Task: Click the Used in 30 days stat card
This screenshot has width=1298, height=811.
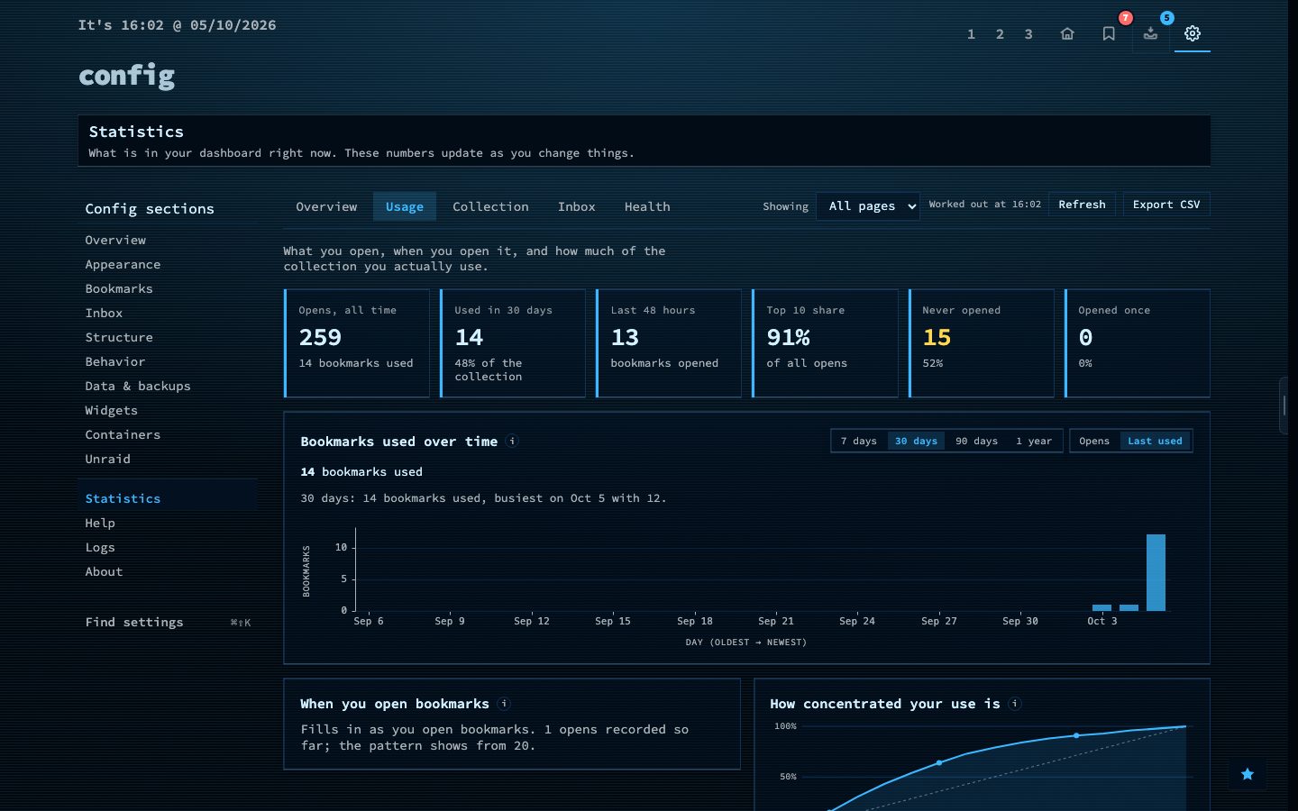Action: 513,343
